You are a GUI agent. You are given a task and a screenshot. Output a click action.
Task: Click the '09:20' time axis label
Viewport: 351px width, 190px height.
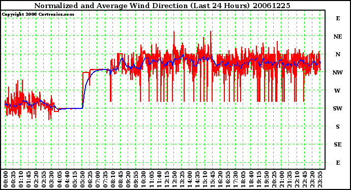(x=128, y=179)
